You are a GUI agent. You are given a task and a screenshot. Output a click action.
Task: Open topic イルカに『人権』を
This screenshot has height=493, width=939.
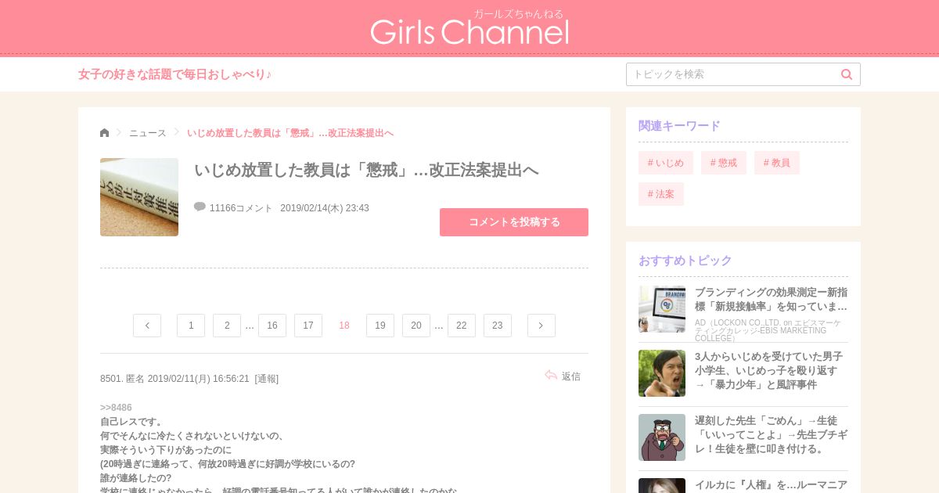coord(771,485)
